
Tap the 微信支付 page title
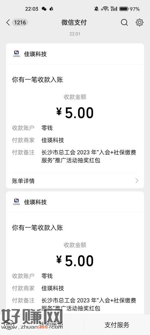pyautogui.click(x=74, y=22)
